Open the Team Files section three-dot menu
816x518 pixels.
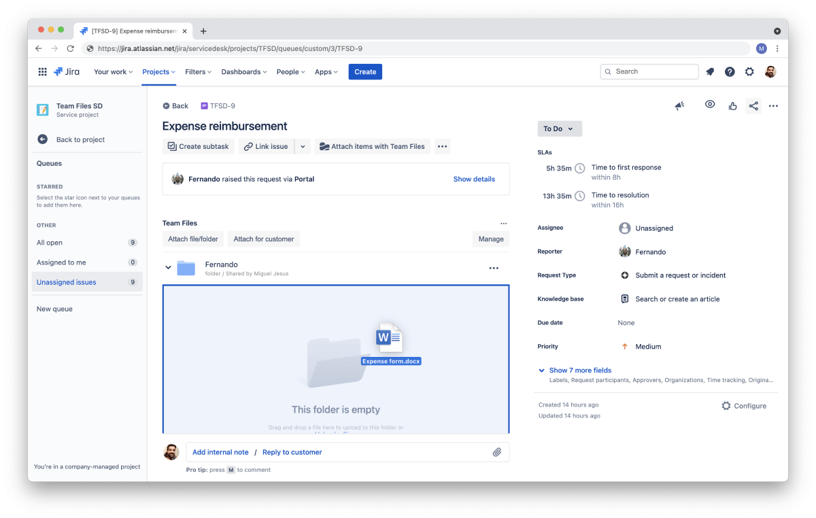click(503, 223)
